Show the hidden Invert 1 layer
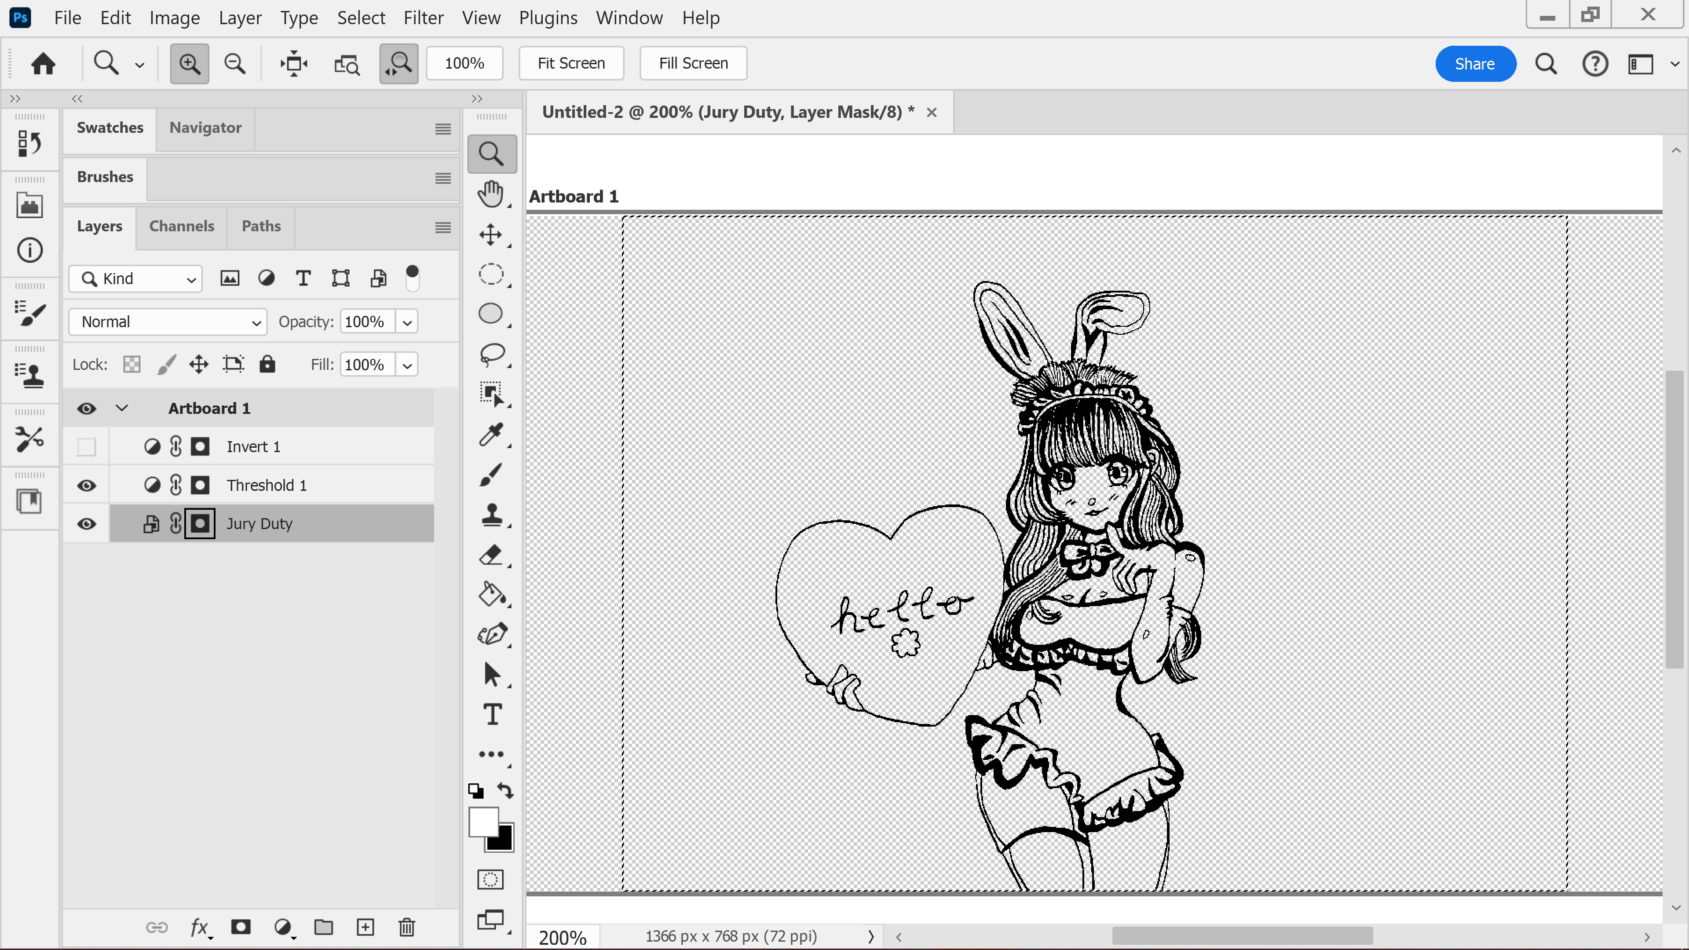This screenshot has height=950, width=1689. 87,446
